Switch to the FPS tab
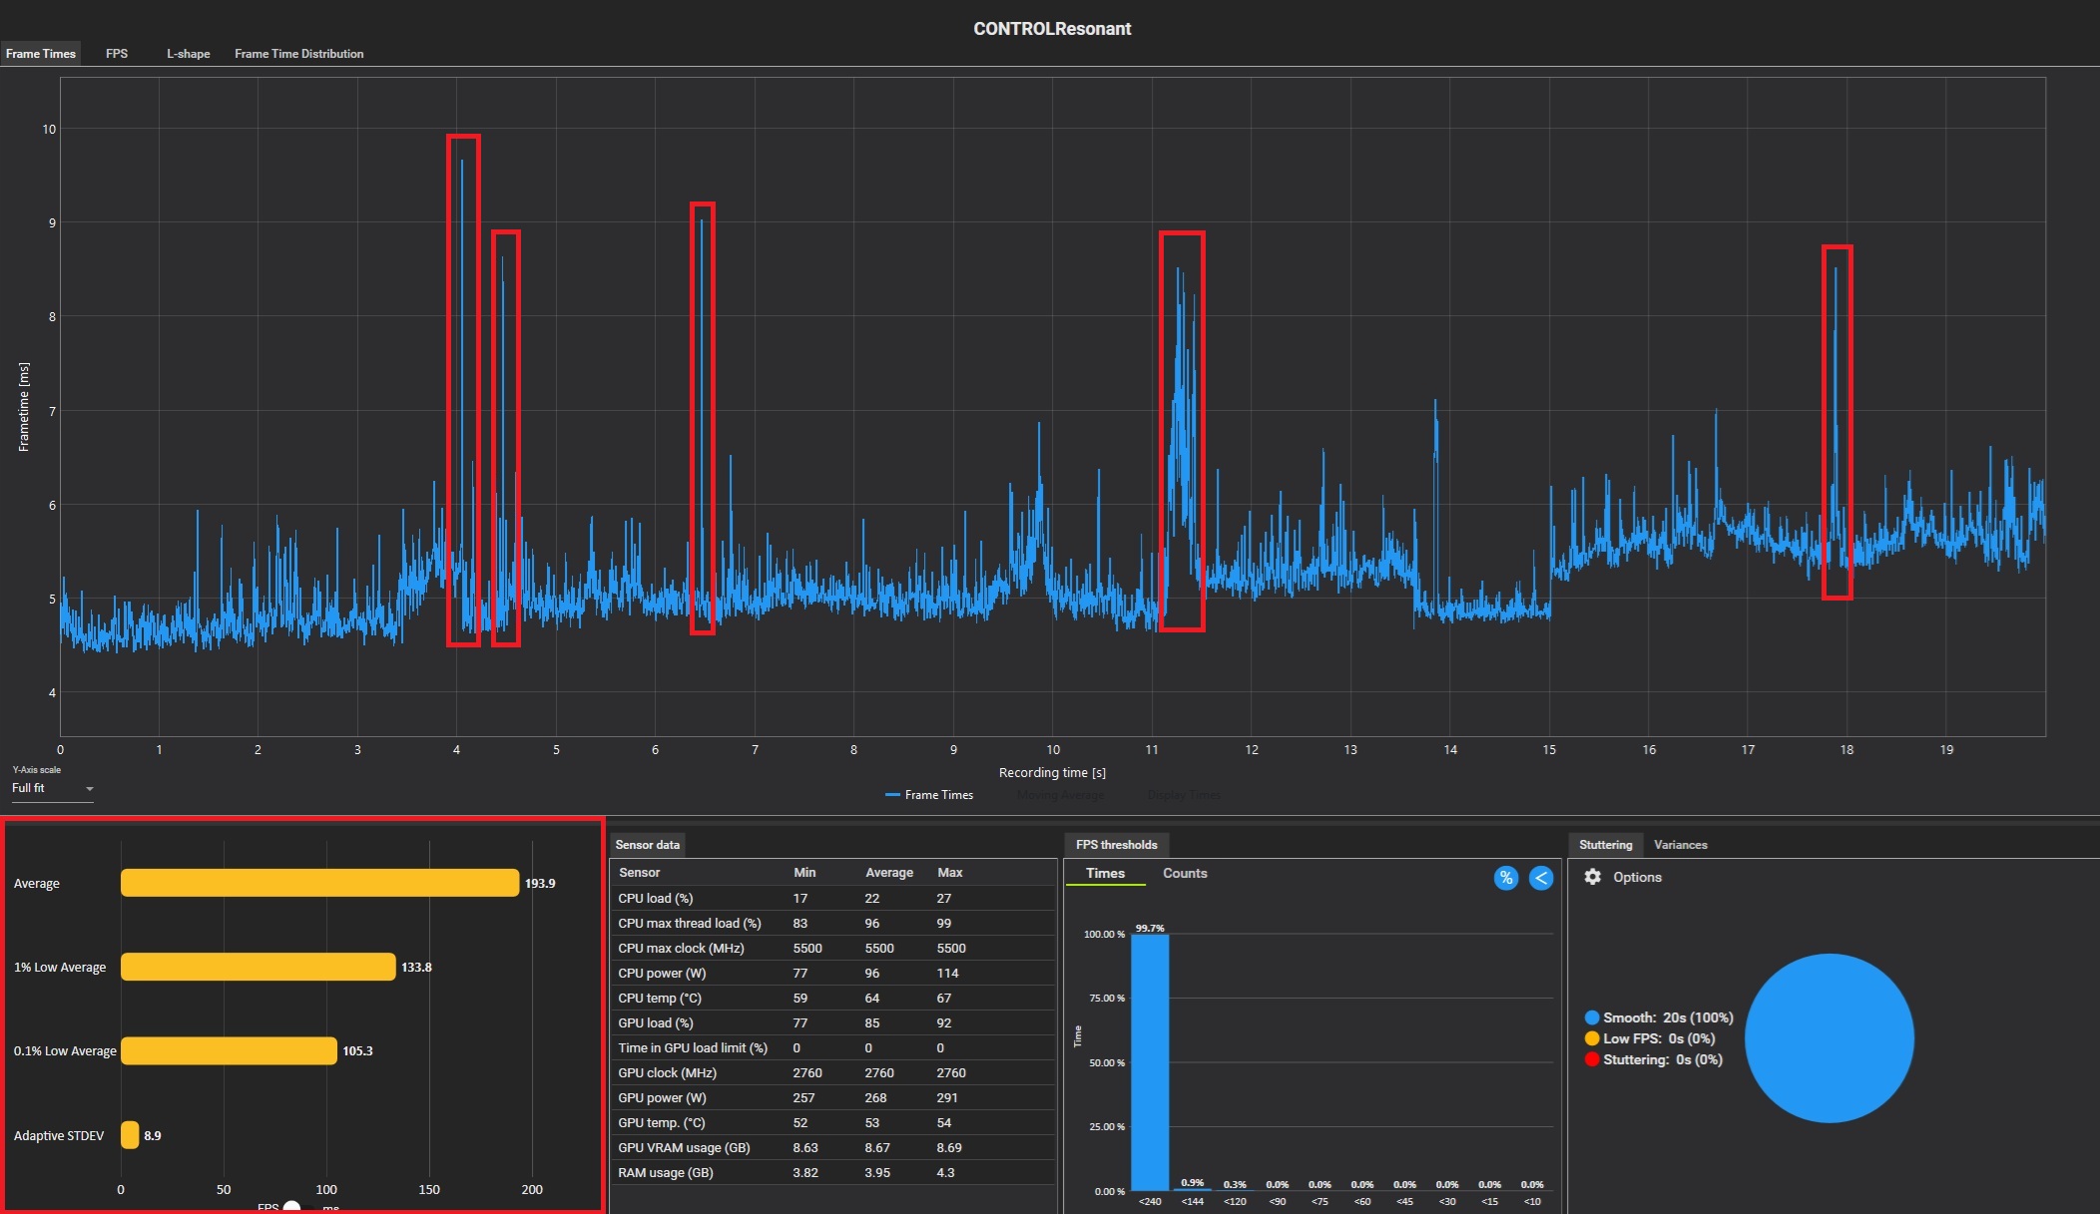 click(x=117, y=54)
